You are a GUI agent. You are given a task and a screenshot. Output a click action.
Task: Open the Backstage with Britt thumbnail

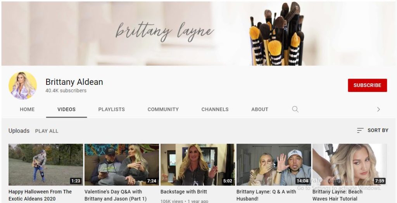coord(198,165)
